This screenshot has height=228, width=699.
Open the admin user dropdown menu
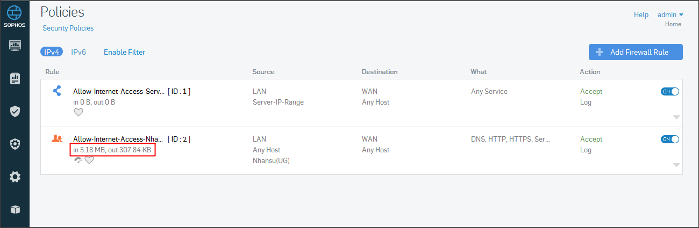point(670,15)
